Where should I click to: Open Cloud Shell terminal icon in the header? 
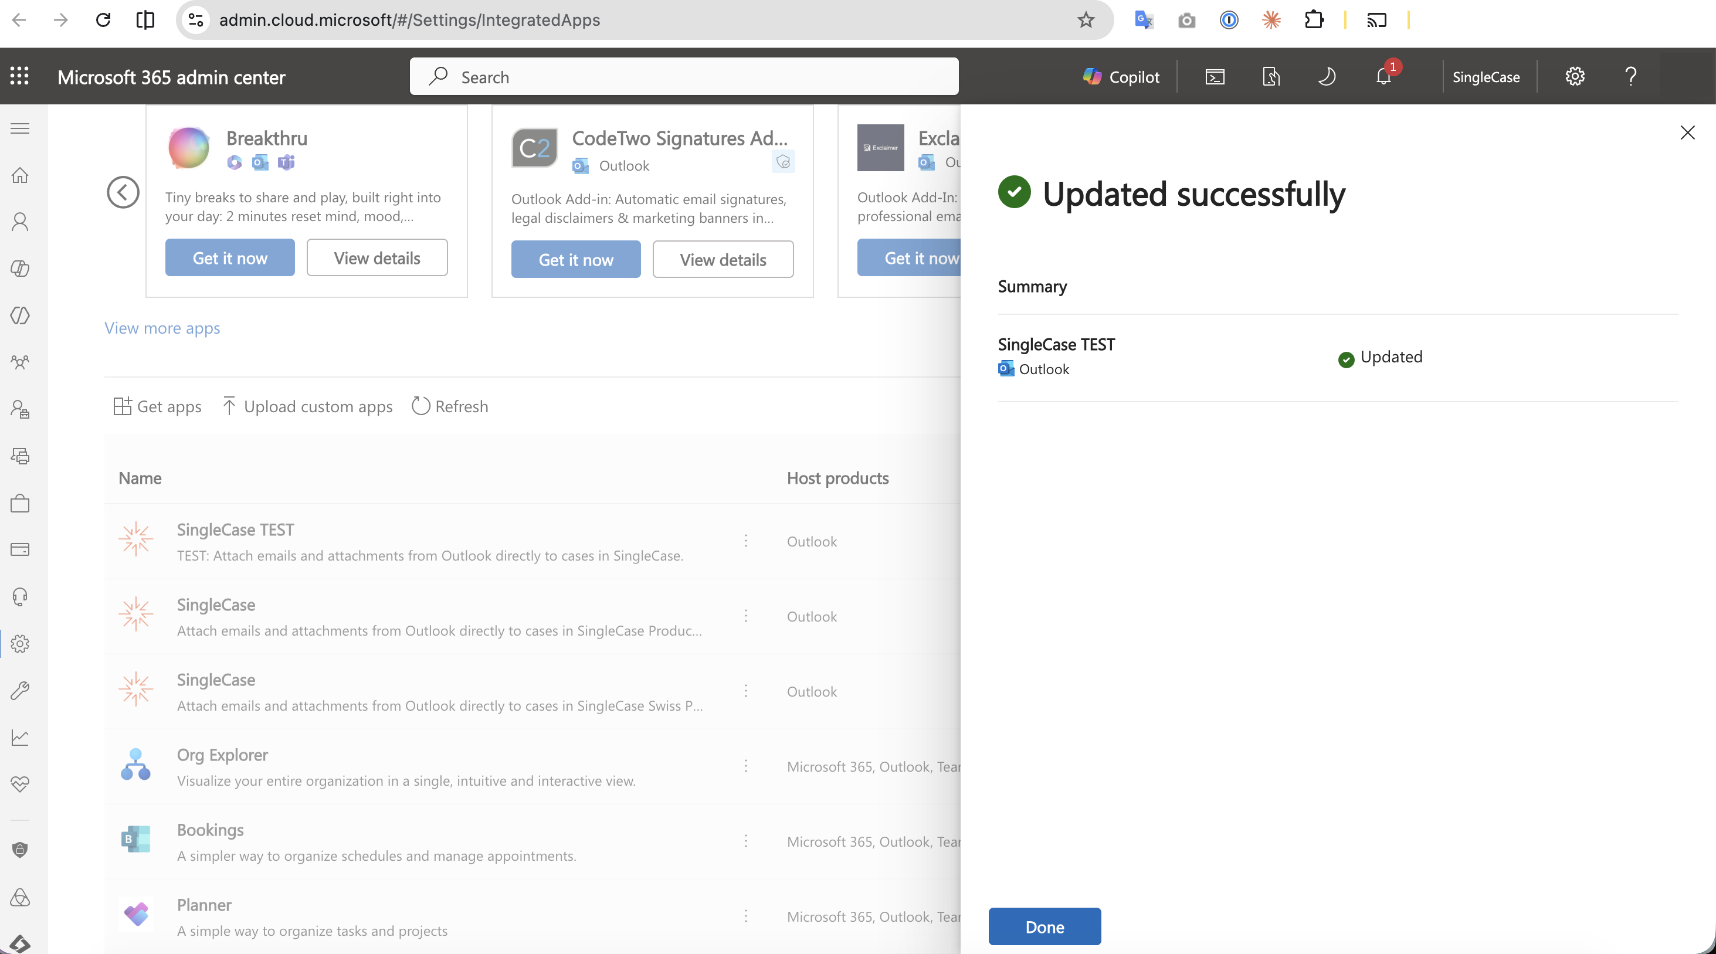point(1215,77)
